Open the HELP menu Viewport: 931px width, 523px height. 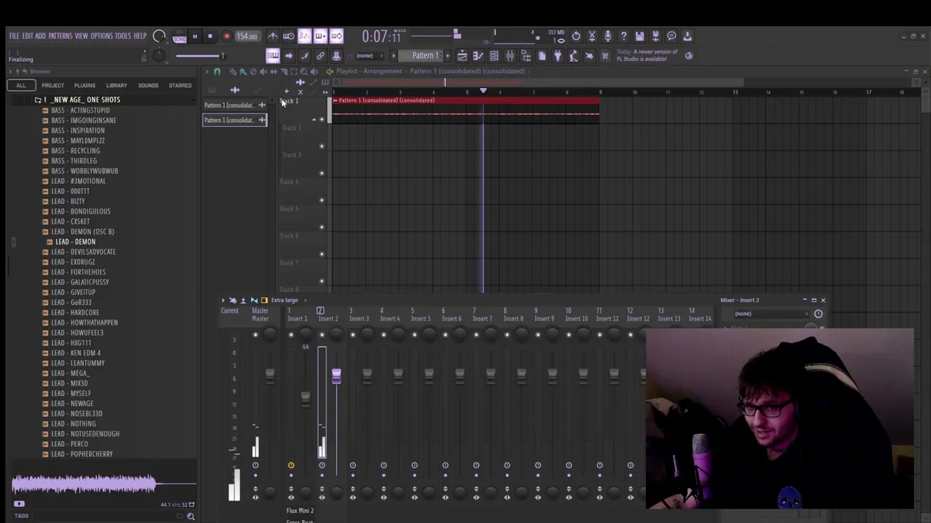pos(140,36)
